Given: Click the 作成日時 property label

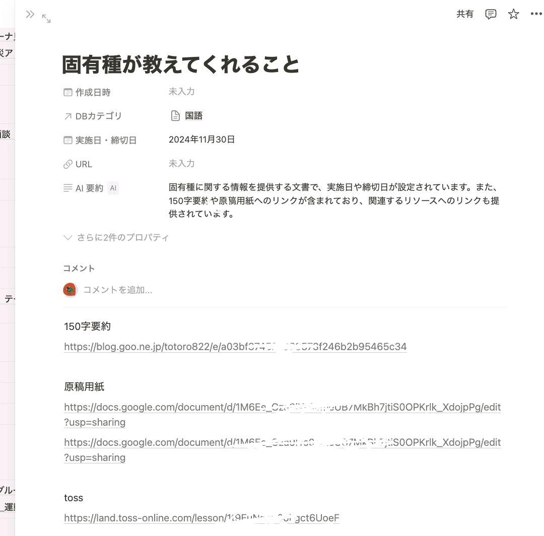Looking at the screenshot, I should (x=93, y=92).
